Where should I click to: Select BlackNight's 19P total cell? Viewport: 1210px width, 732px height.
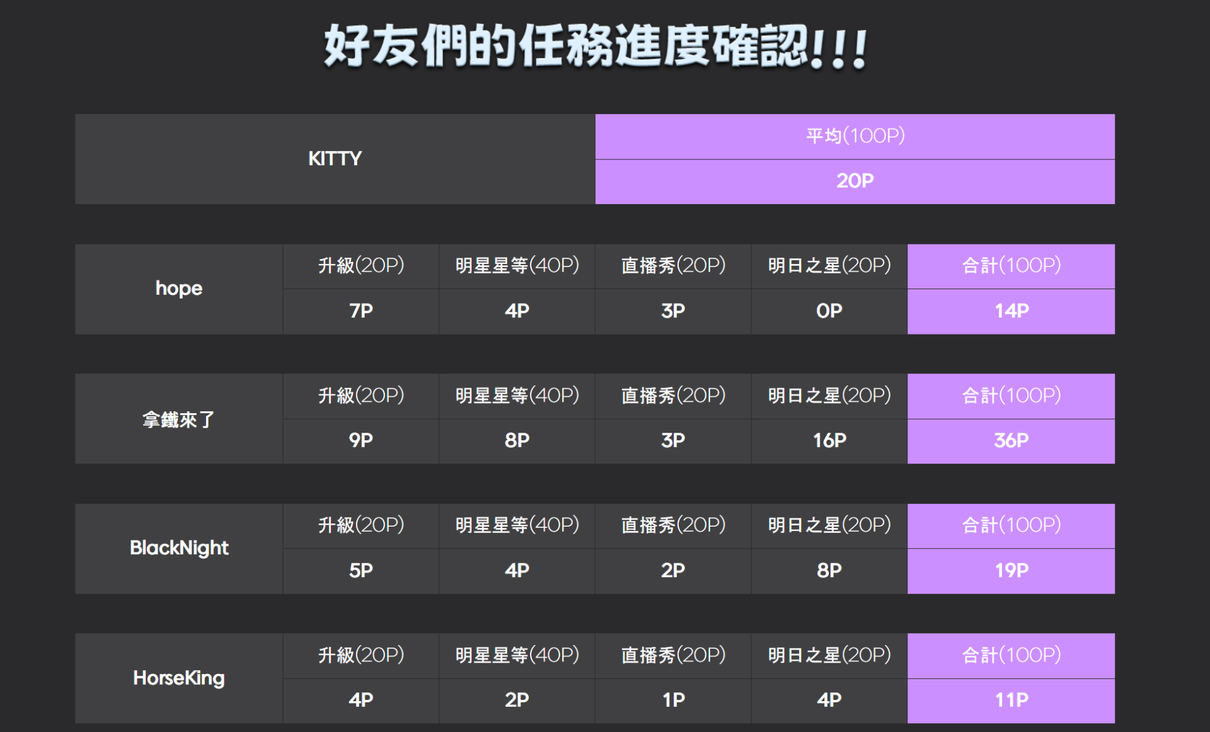coord(1011,571)
